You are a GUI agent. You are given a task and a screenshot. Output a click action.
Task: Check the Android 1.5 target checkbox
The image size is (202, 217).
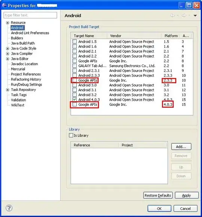coord(74,42)
